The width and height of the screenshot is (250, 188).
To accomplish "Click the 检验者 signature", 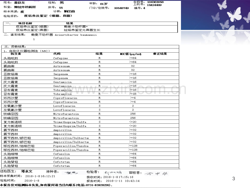I will (x=113, y=172).
